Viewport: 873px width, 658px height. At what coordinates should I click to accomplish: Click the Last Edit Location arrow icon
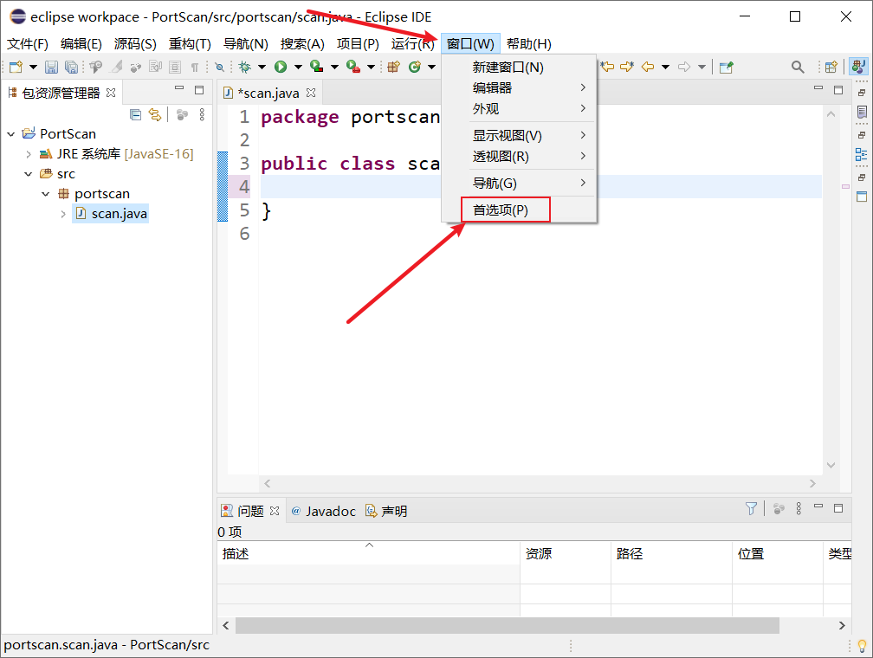click(607, 67)
